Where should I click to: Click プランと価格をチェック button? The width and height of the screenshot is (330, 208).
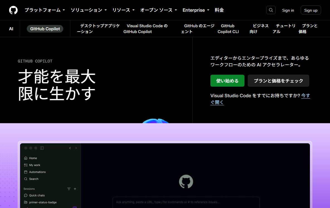point(278,81)
